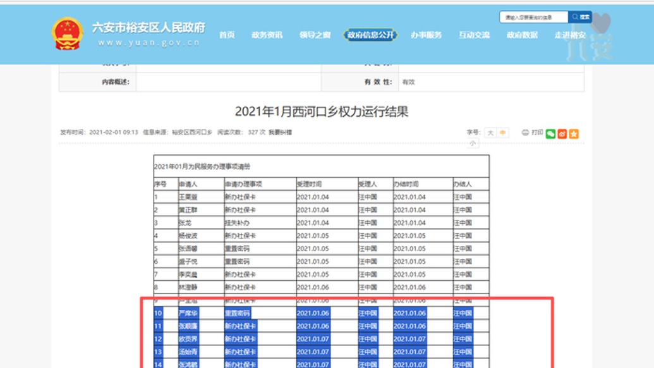Click the 六安市裕安区人民政府 site title

[x=148, y=28]
